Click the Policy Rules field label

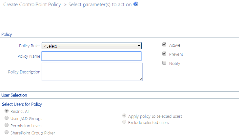(x=29, y=46)
